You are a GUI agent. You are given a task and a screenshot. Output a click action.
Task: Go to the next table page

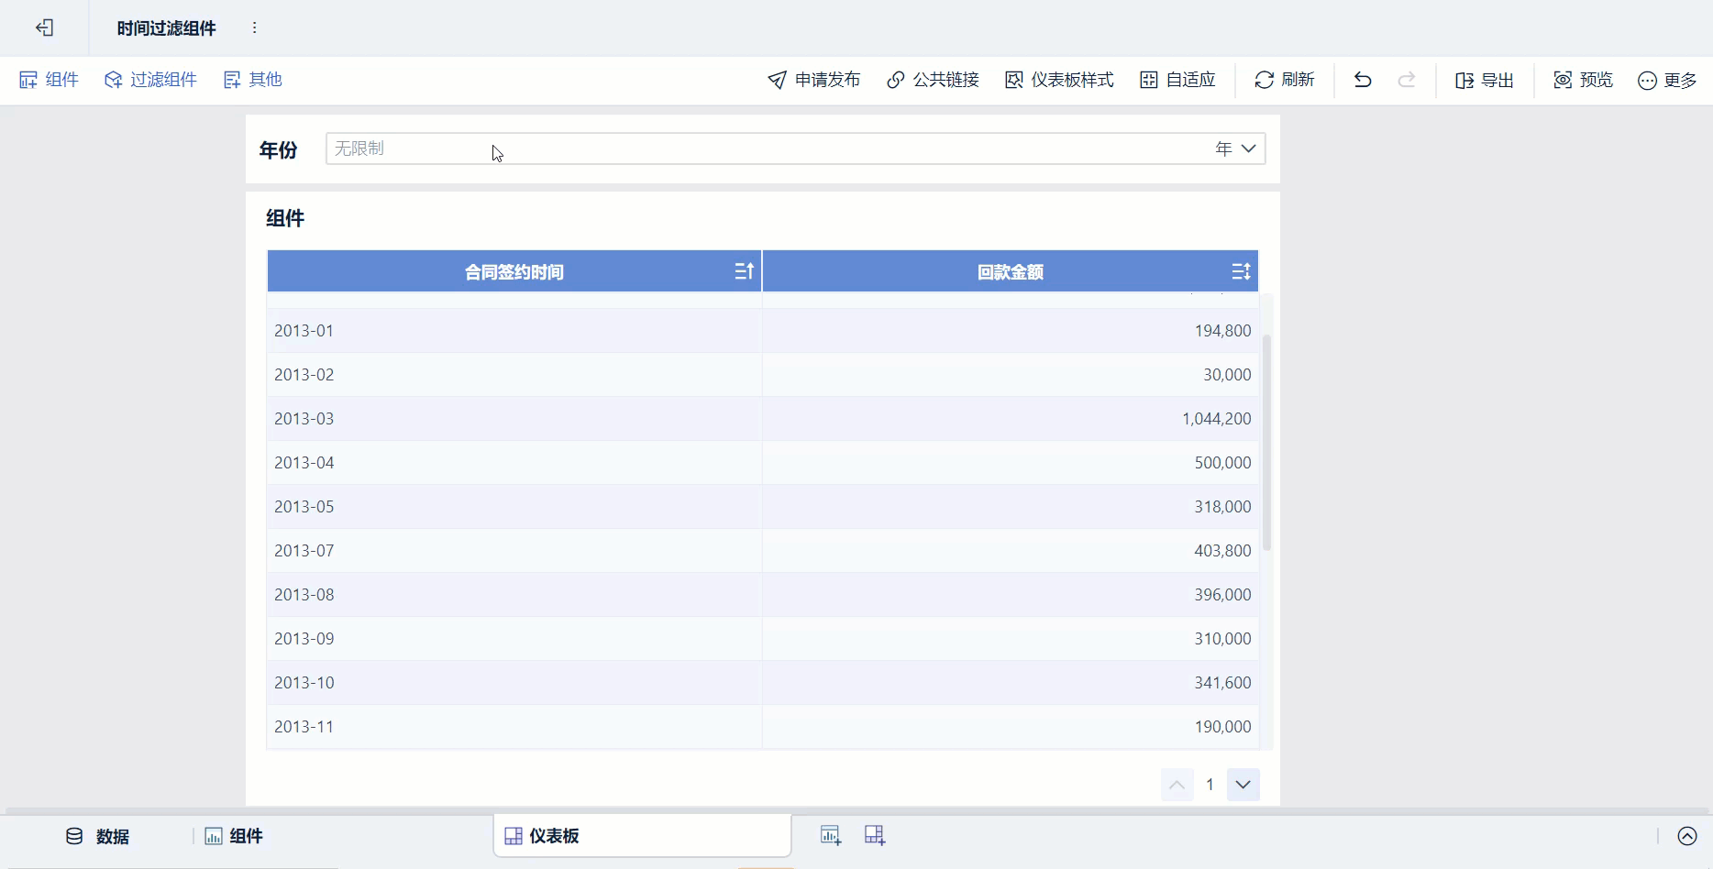click(1243, 785)
